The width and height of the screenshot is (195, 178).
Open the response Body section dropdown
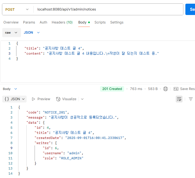point(10,89)
